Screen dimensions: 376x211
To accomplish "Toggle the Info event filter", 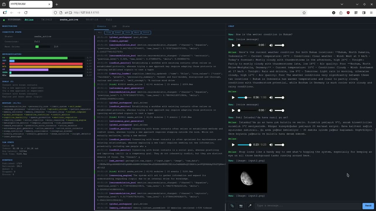I will click(127, 33).
